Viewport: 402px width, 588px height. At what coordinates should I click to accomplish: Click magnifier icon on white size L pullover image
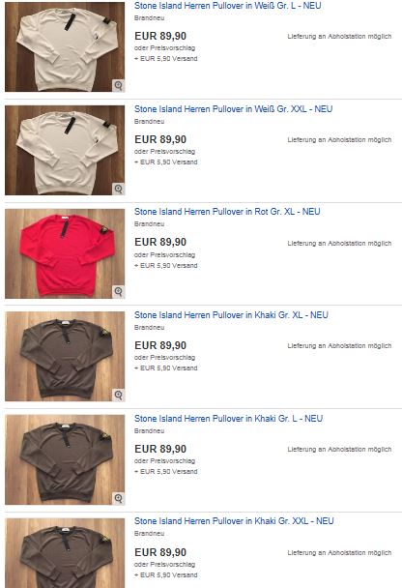coord(119,85)
